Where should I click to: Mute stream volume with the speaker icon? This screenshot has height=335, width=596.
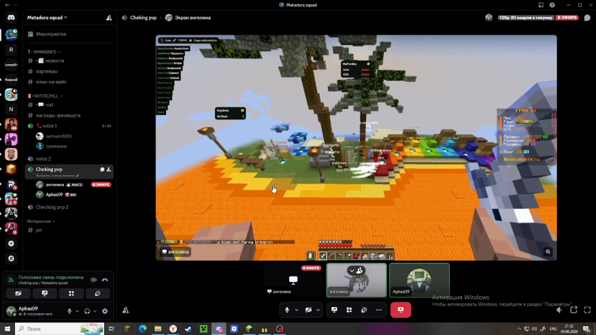click(559, 310)
